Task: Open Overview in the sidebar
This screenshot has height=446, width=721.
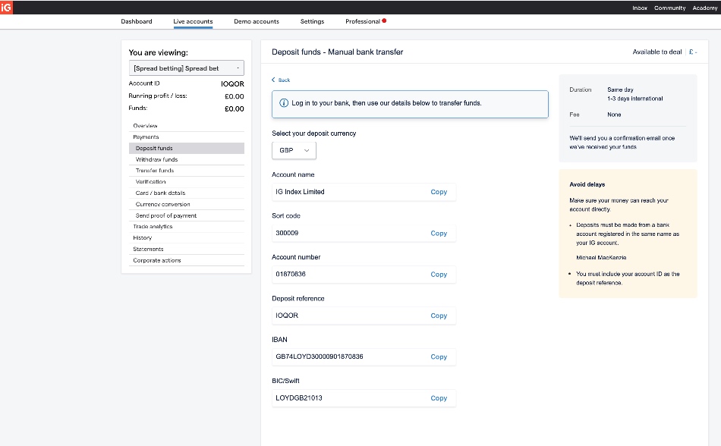Action: 186,126
